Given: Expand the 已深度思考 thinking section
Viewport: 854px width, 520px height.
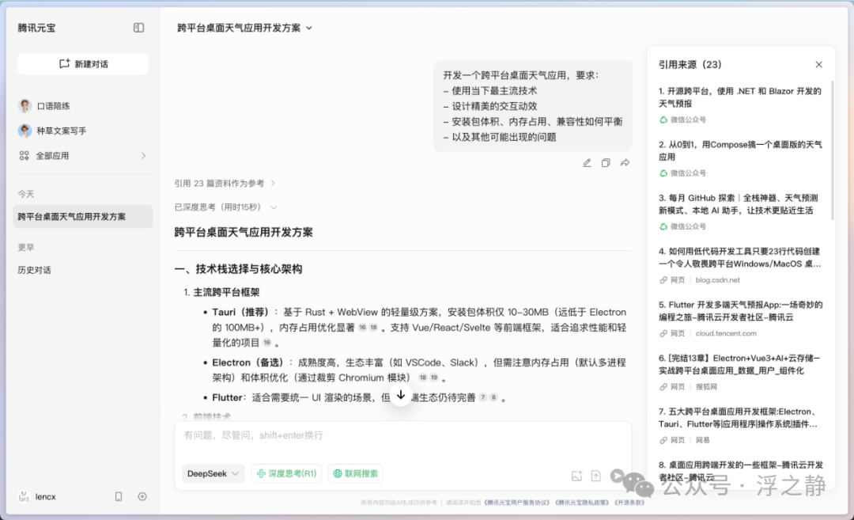Looking at the screenshot, I should [x=226, y=207].
